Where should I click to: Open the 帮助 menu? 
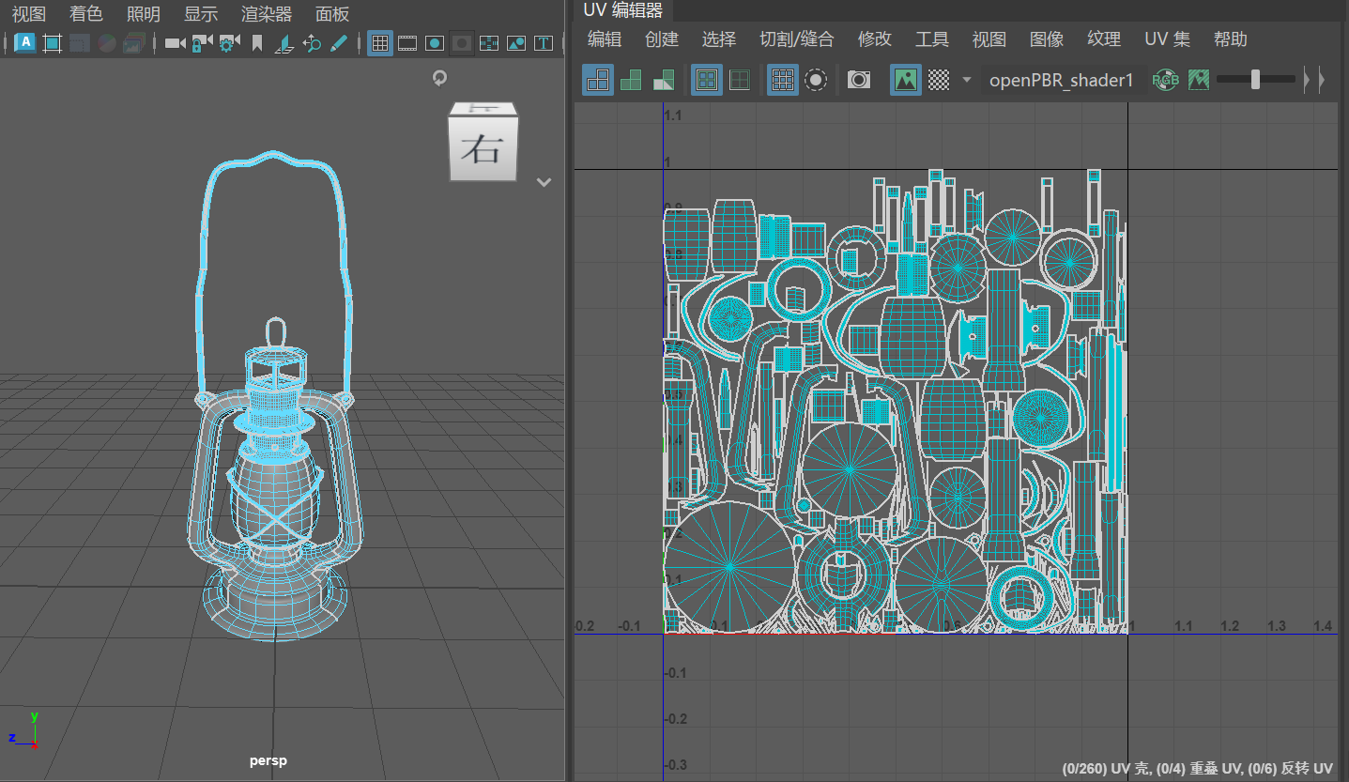[1231, 39]
